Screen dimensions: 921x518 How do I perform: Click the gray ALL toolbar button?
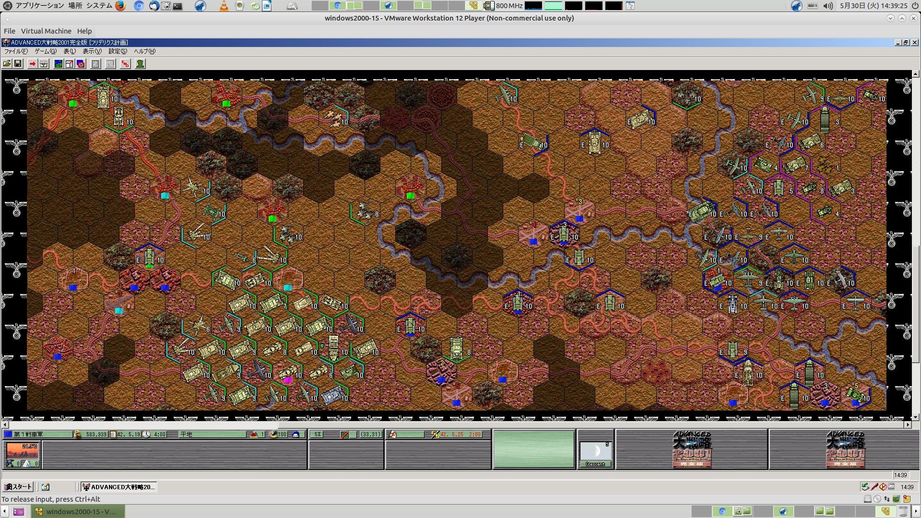click(110, 64)
